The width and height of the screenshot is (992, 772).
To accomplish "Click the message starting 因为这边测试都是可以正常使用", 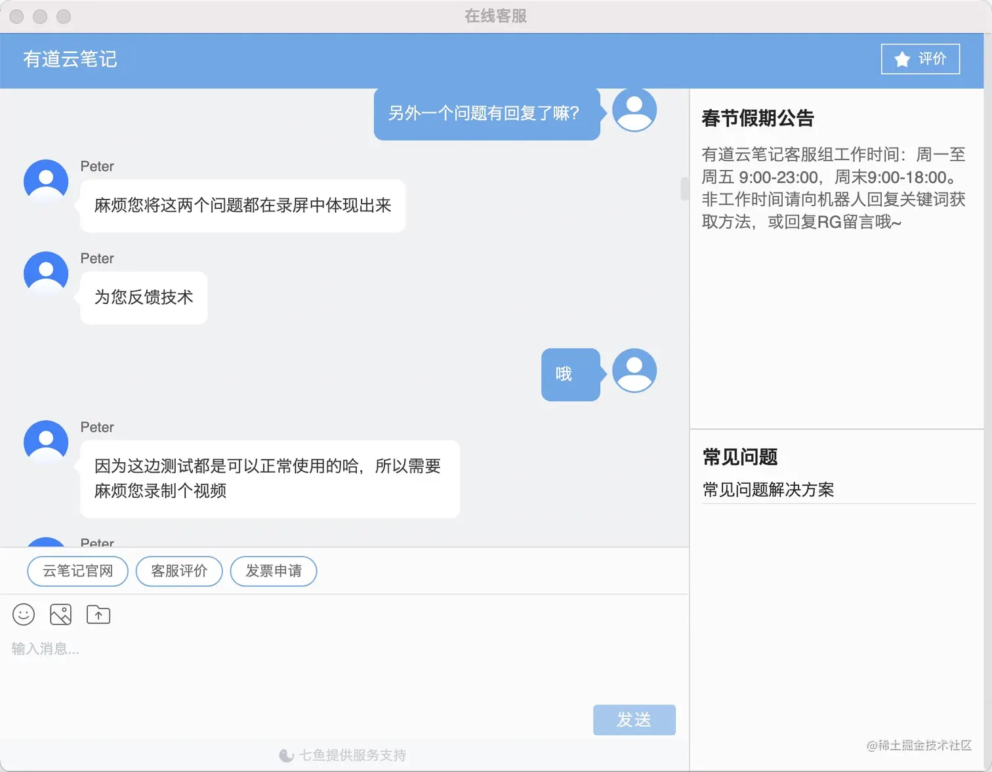I will (x=270, y=479).
